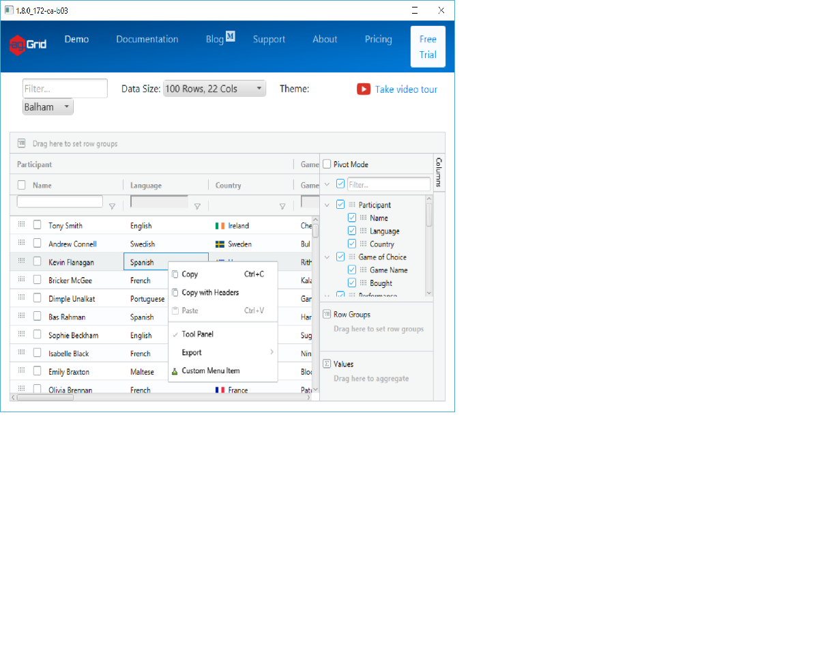The height and width of the screenshot is (647, 820).
Task: Open the Take video tour link
Action: (406, 89)
